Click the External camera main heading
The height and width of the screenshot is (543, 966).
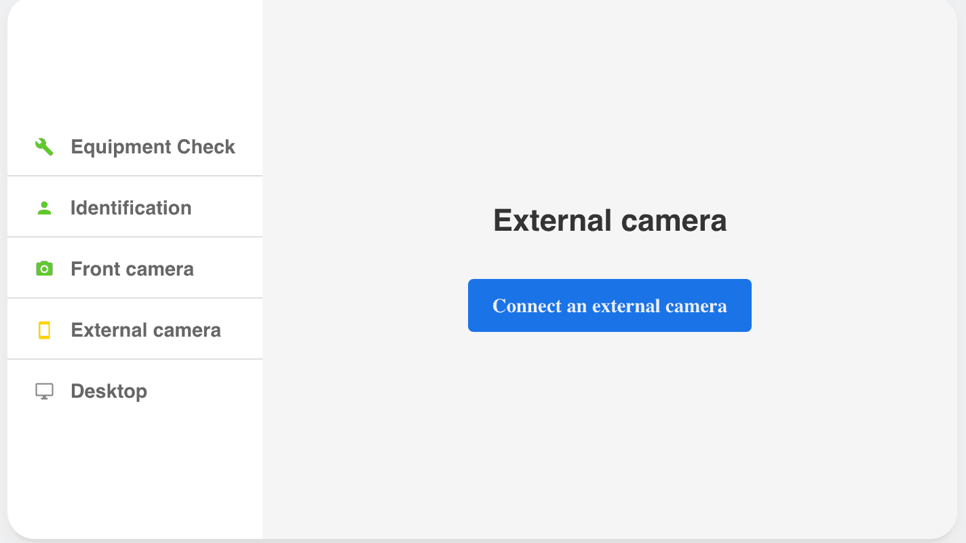(610, 221)
